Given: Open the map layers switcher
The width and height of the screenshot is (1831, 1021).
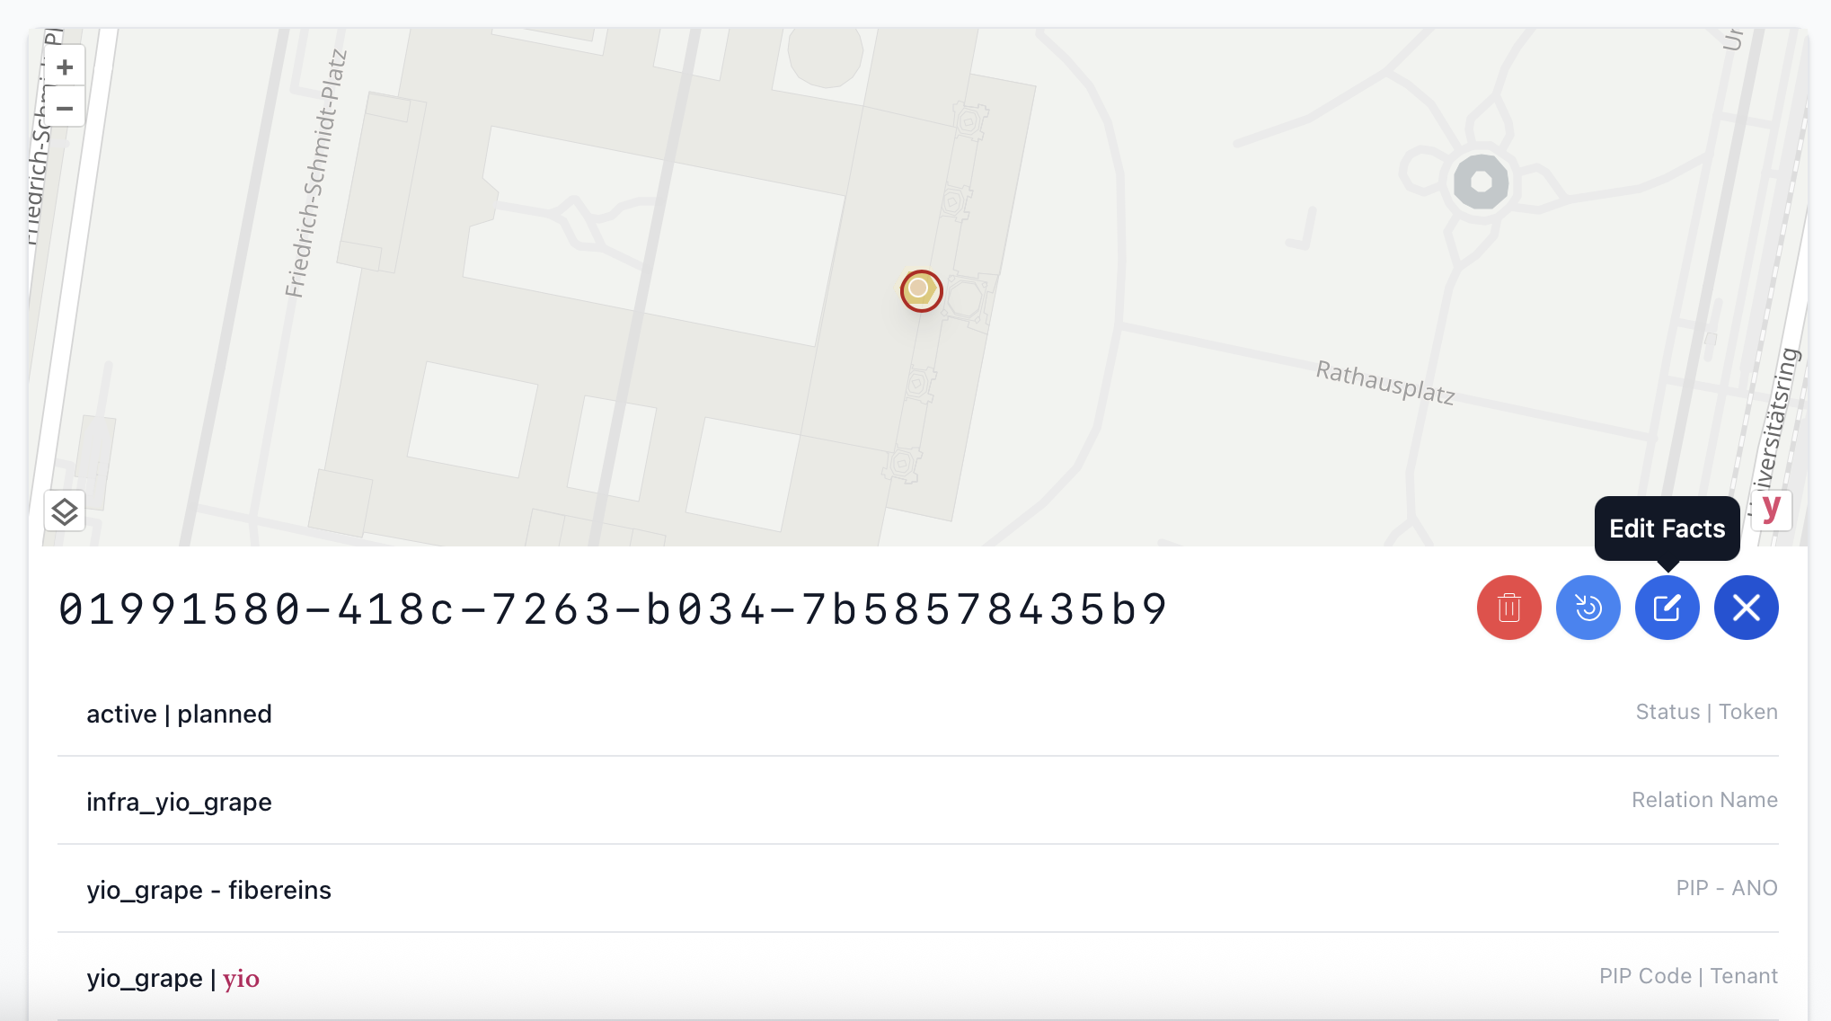Looking at the screenshot, I should point(65,511).
